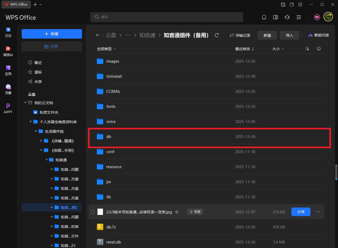Open the info details icon in header

point(319,49)
